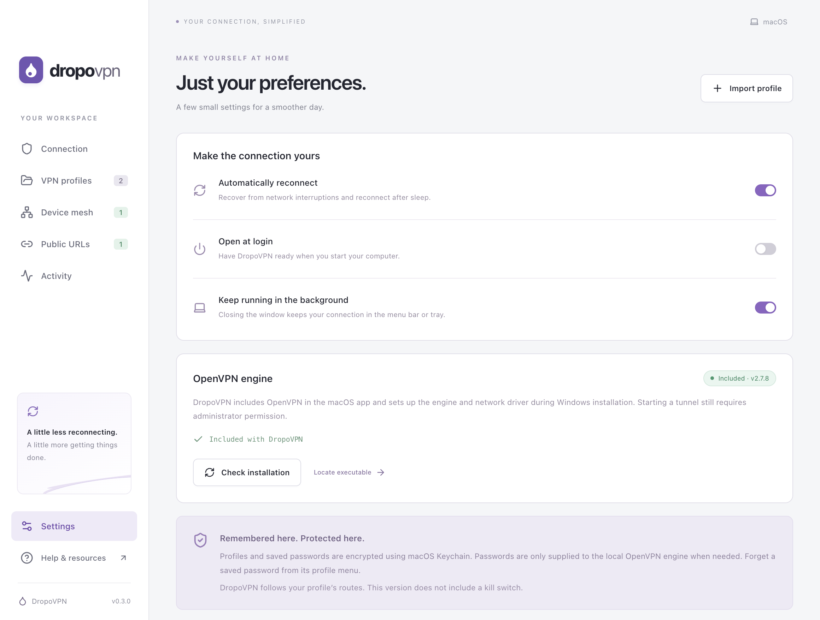This screenshot has height=620, width=820.
Task: Click the checkmark beside Included with DropoVPN
Action: [198, 439]
